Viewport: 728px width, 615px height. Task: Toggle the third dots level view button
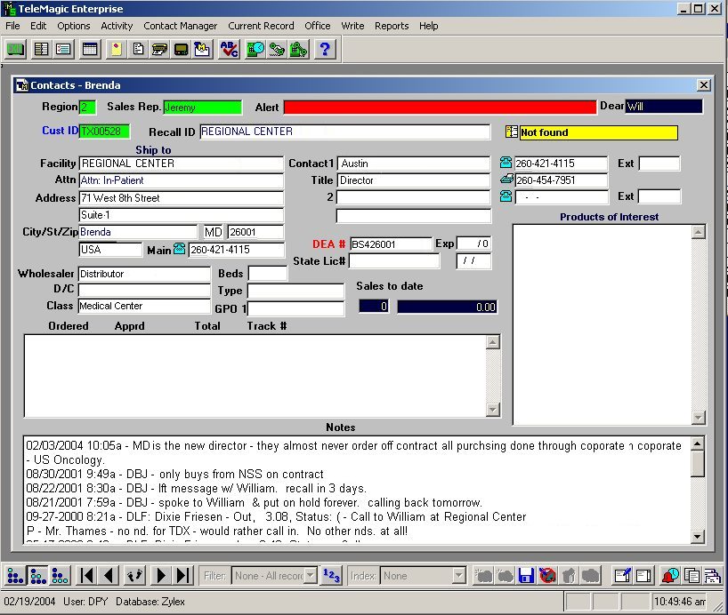pos(60,576)
